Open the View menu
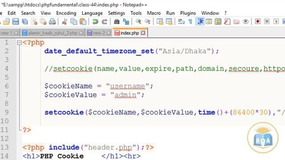Image resolution: width=285 pixels, height=160 pixels. [x=45, y=13]
